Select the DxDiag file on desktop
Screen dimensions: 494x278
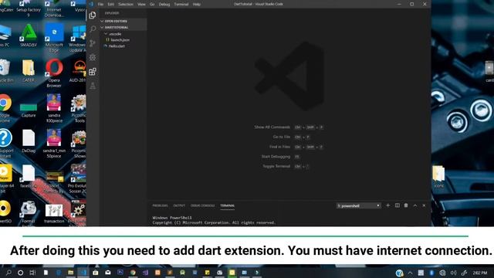(29, 141)
